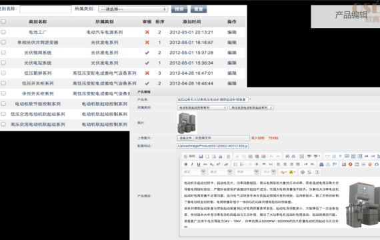Open the 所属类别 '--请选择--' dropdown
380x240 pixels.
133,9
